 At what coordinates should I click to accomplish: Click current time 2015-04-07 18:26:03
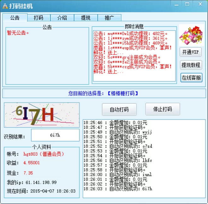point(53,191)
